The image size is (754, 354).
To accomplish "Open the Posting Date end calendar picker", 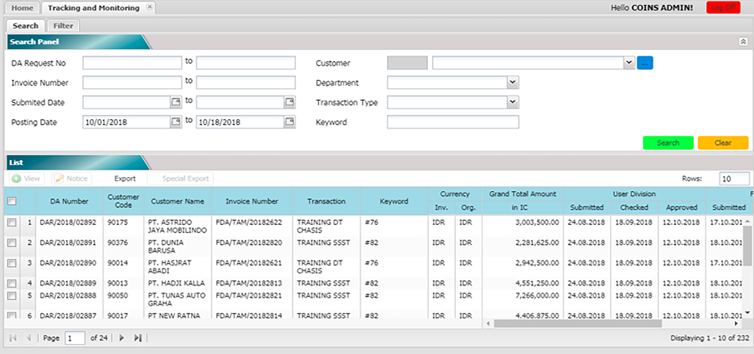I will 289,122.
